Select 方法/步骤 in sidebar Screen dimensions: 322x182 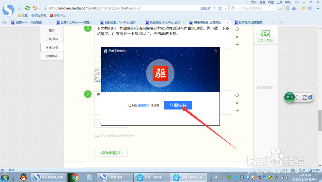point(52,47)
